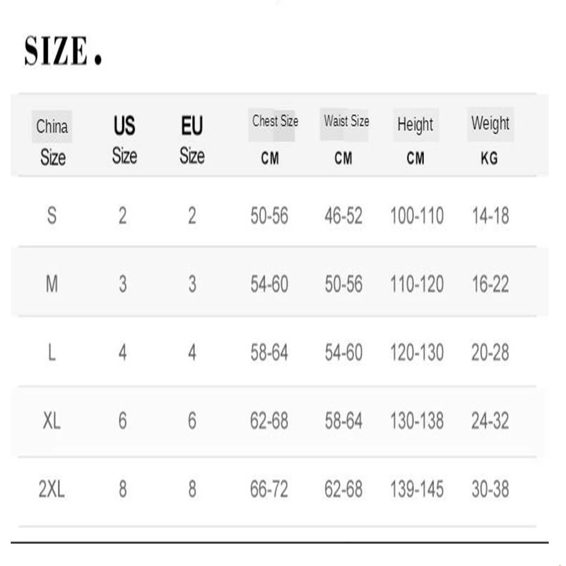
Task: Click height value 139-145
Action: [417, 489]
